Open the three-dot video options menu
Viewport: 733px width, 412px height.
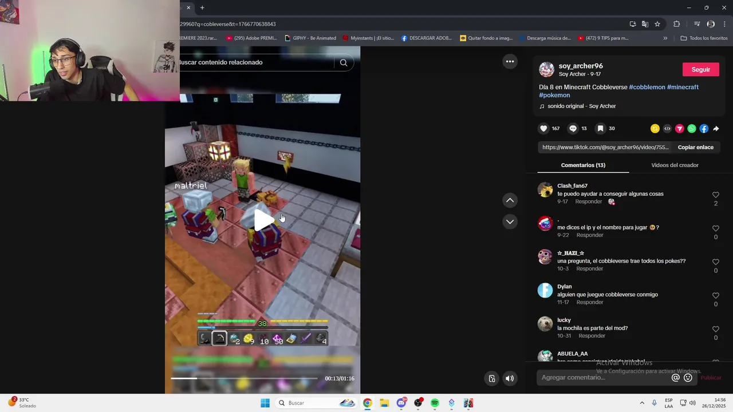pos(510,62)
